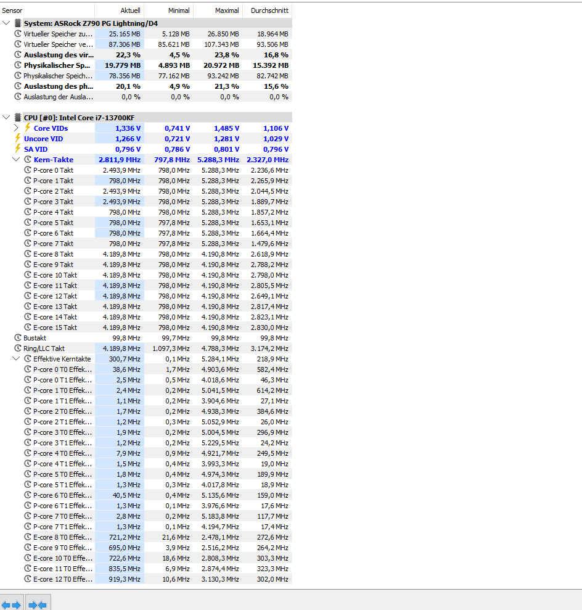Click the clock icon beside E-core 9 T0 Effek...
This screenshot has width=582, height=610.
point(28,547)
